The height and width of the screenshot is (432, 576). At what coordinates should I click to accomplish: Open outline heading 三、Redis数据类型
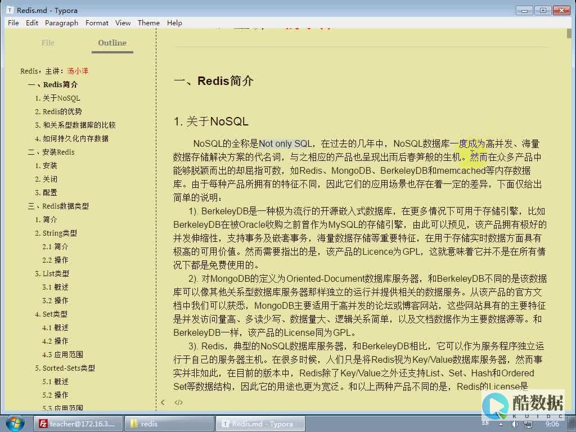58,206
